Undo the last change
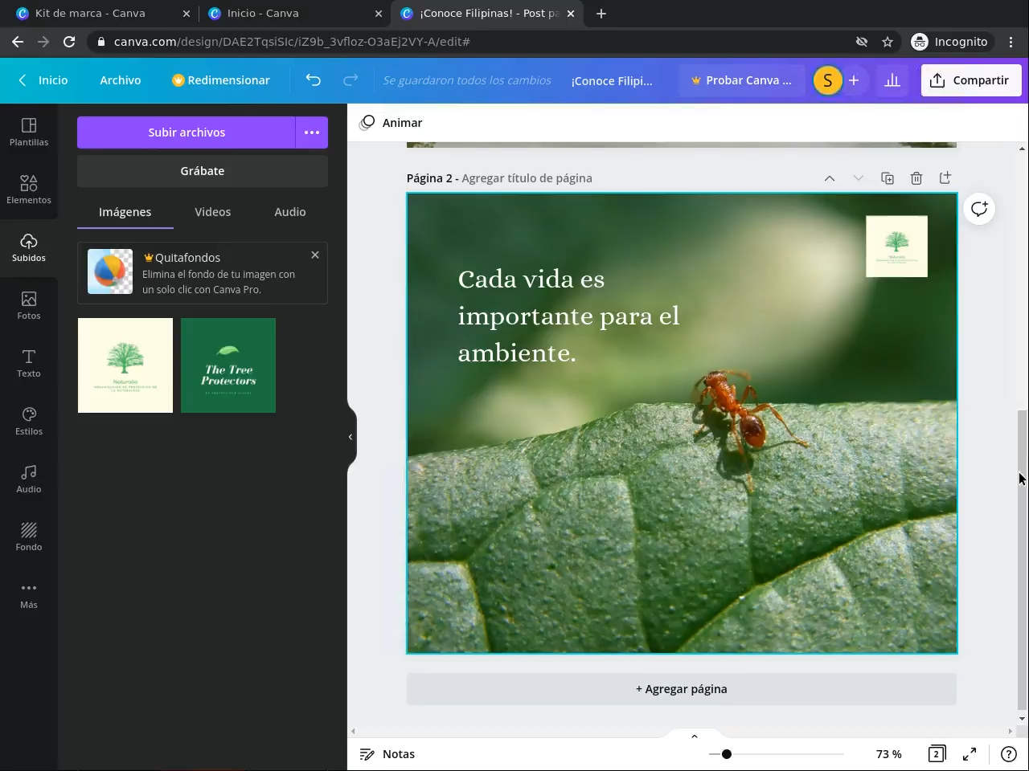Image resolution: width=1029 pixels, height=771 pixels. 314,80
